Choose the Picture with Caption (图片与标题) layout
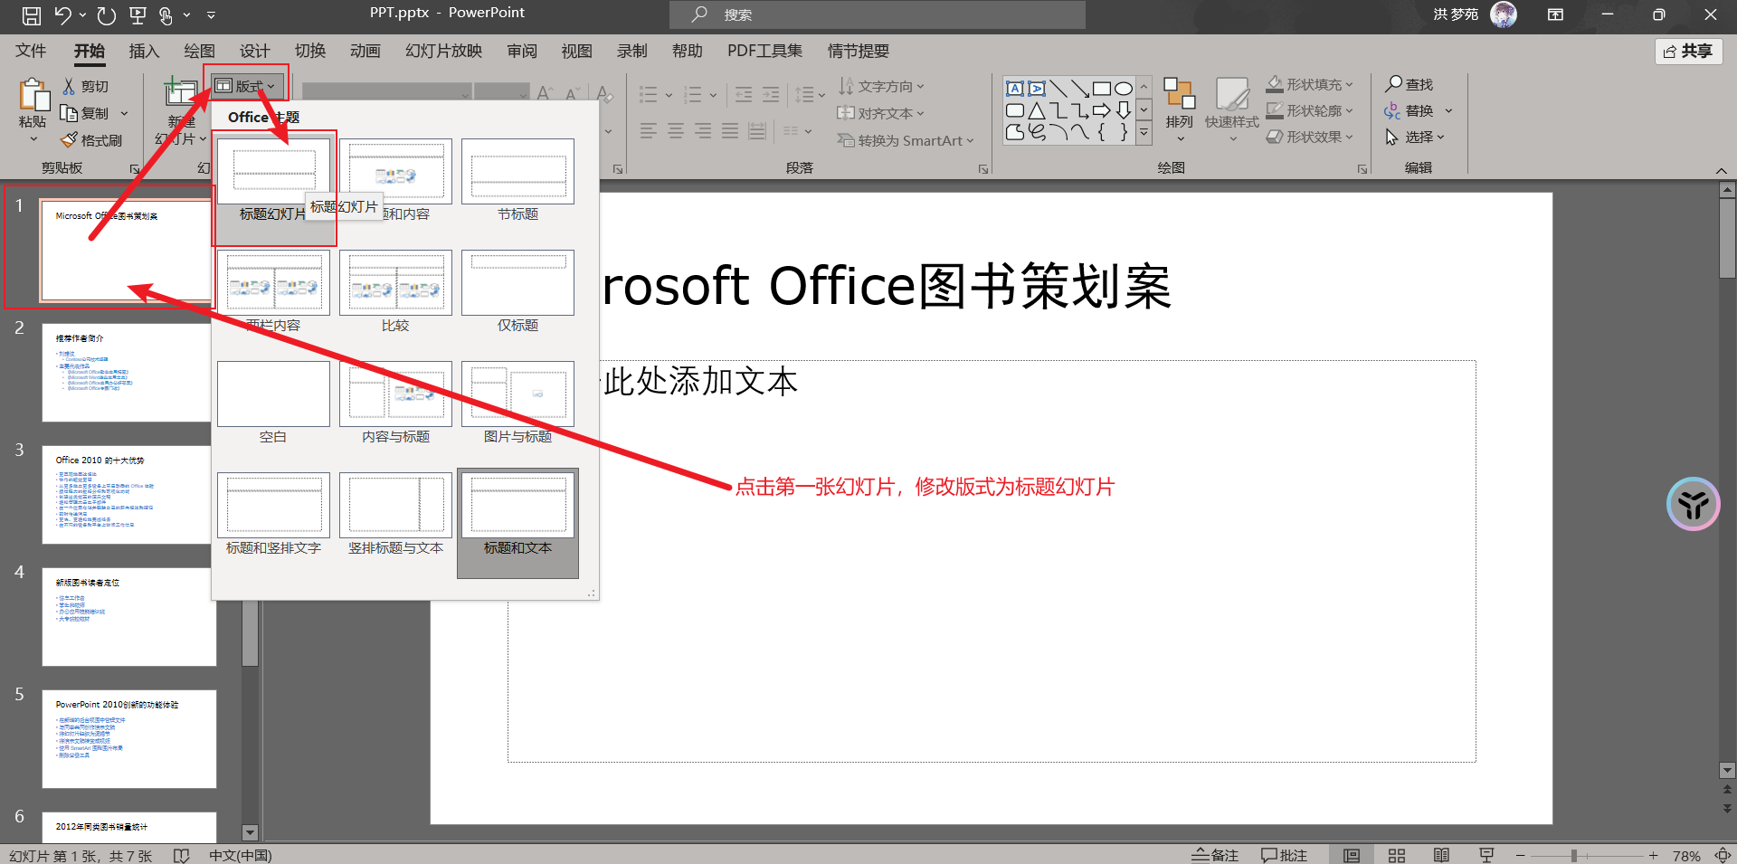 (x=517, y=403)
